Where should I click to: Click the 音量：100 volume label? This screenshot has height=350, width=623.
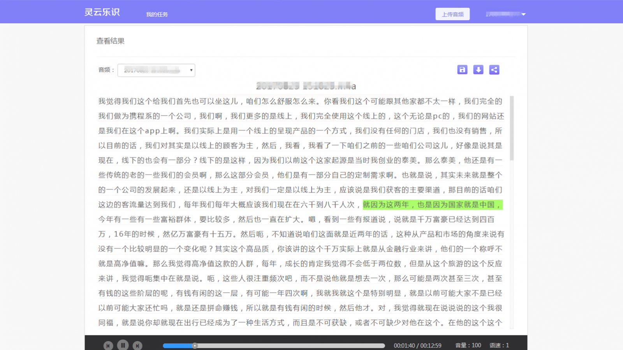pos(468,345)
